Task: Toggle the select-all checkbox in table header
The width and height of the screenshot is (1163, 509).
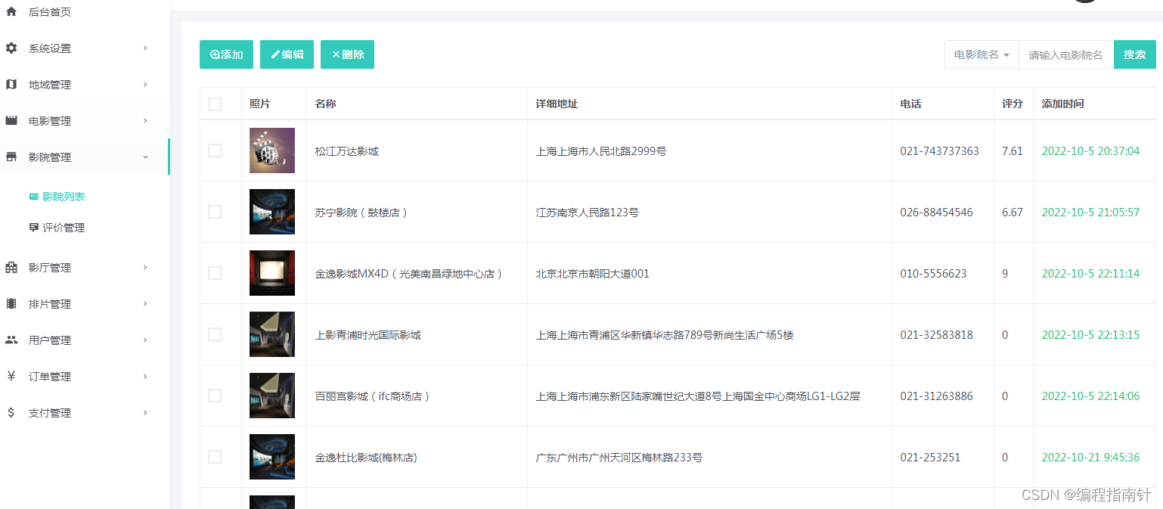Action: (x=215, y=104)
